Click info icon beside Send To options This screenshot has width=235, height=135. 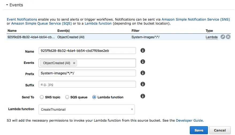(143, 96)
